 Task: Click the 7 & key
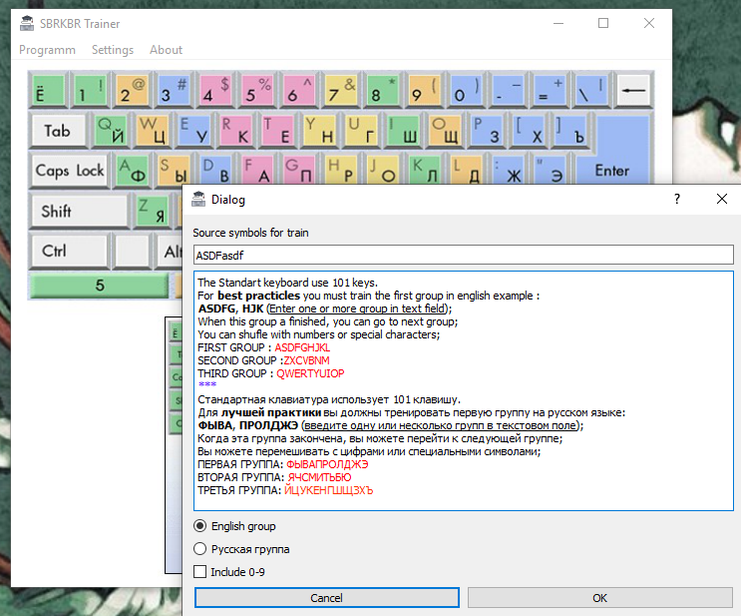[340, 90]
